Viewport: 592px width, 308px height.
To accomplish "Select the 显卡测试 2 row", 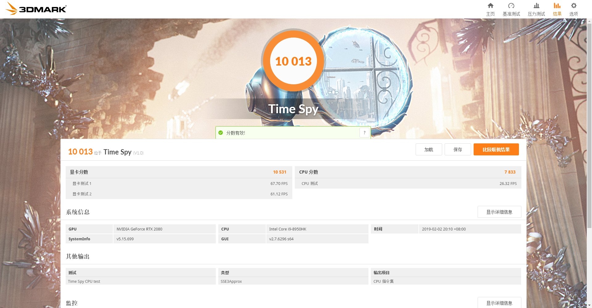I will 179,194.
